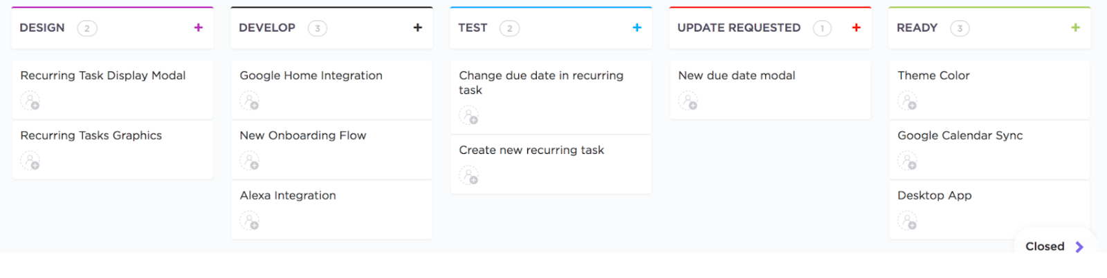Screen dimensions: 1107x278
Task: Open the Recurring Tasks Graphics card
Action: pos(91,136)
